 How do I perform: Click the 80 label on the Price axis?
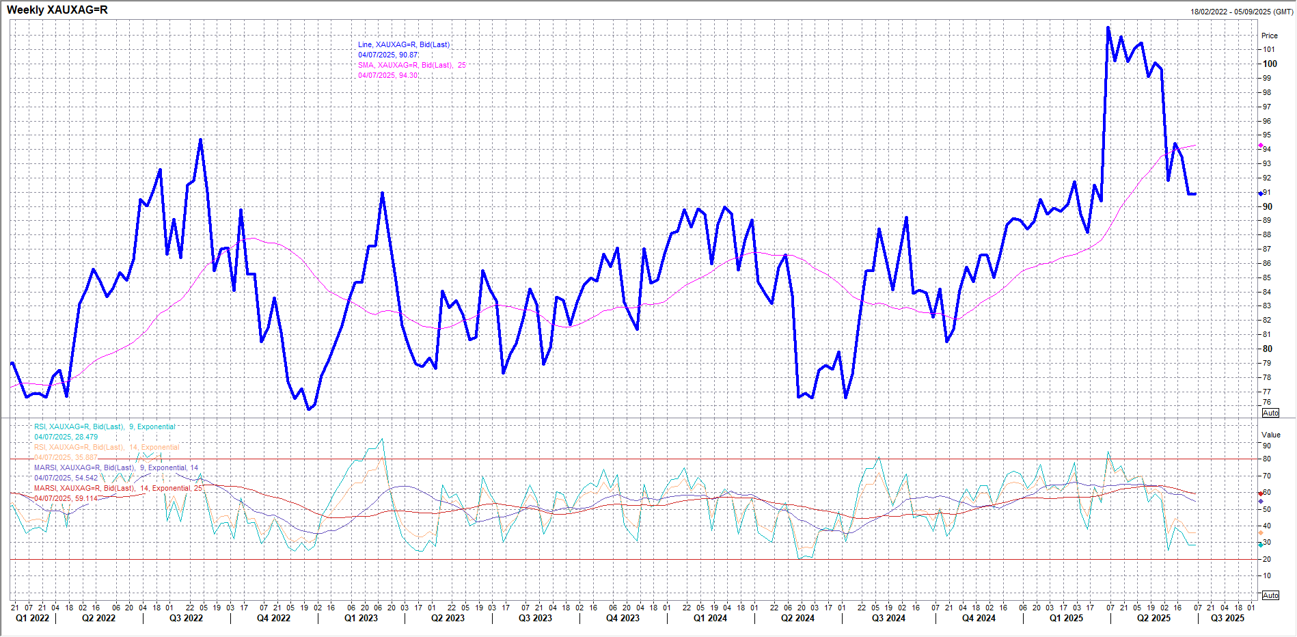[x=1268, y=349]
